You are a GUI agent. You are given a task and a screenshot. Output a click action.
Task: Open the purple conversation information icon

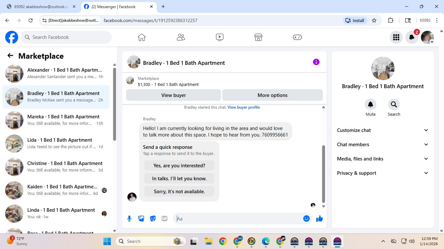tap(316, 62)
